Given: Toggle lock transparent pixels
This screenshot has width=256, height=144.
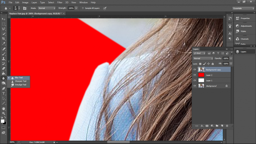Looking at the screenshot, I should [200, 64].
